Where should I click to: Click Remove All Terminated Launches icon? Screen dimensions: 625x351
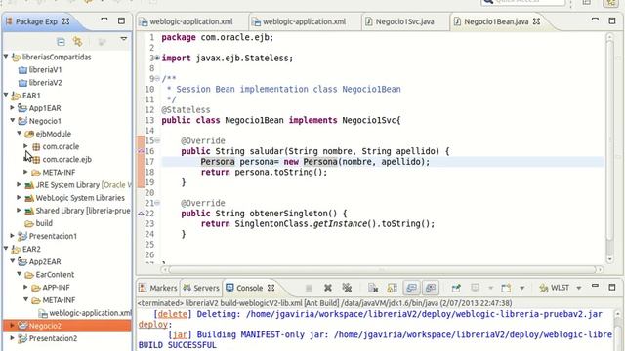point(347,288)
